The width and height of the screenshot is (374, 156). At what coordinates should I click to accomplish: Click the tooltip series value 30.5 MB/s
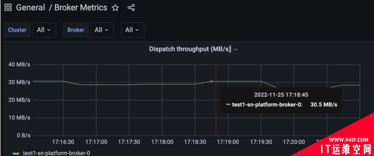pos(324,105)
